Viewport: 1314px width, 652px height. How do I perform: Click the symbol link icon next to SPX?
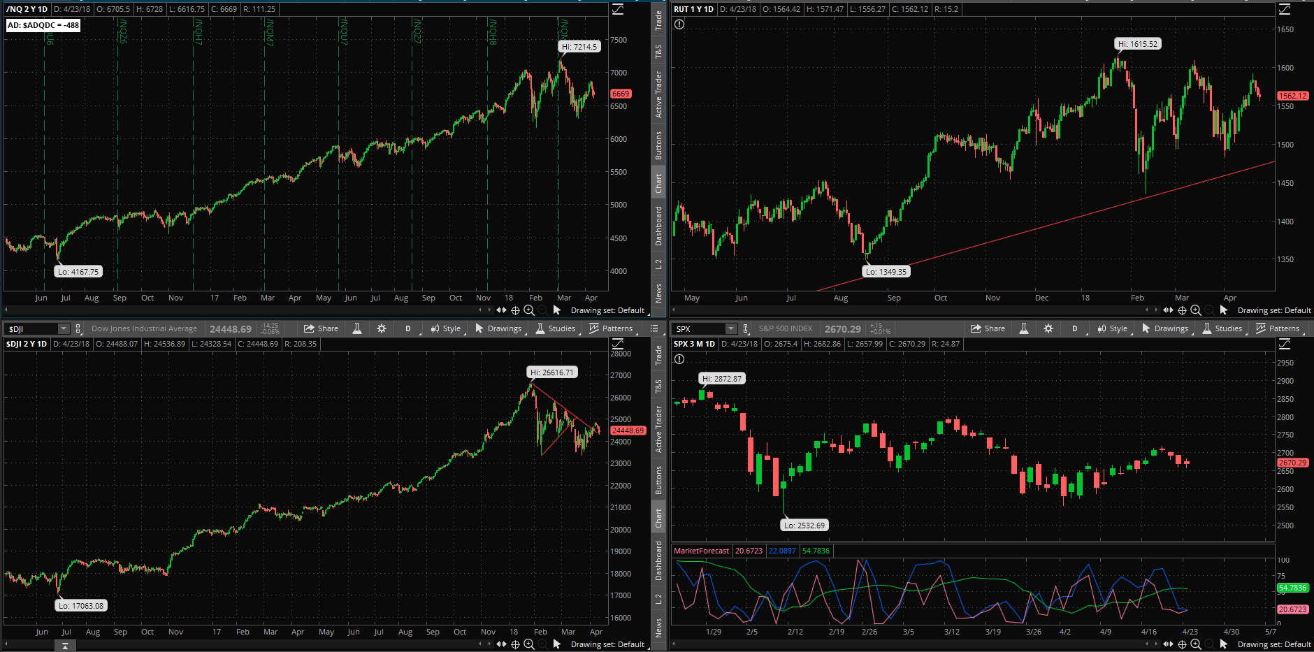tap(746, 328)
